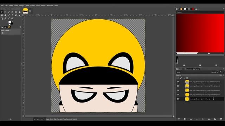
Task: Delete the selected layer
Action: (x=221, y=119)
